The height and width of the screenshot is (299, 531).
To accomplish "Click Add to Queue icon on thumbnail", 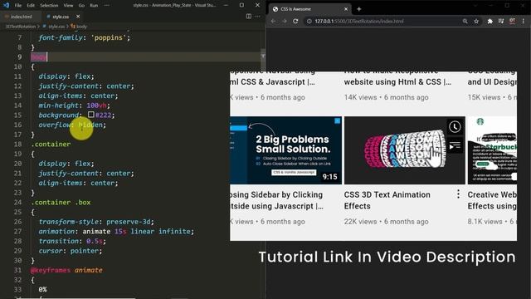I will point(455,146).
